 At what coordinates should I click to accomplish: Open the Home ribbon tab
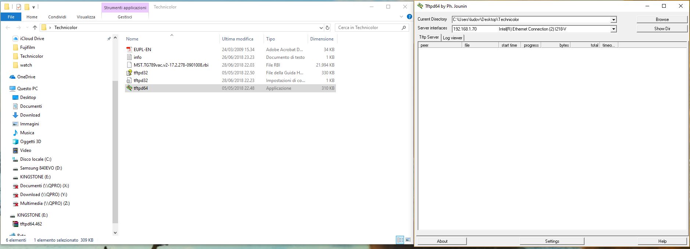(x=32, y=17)
